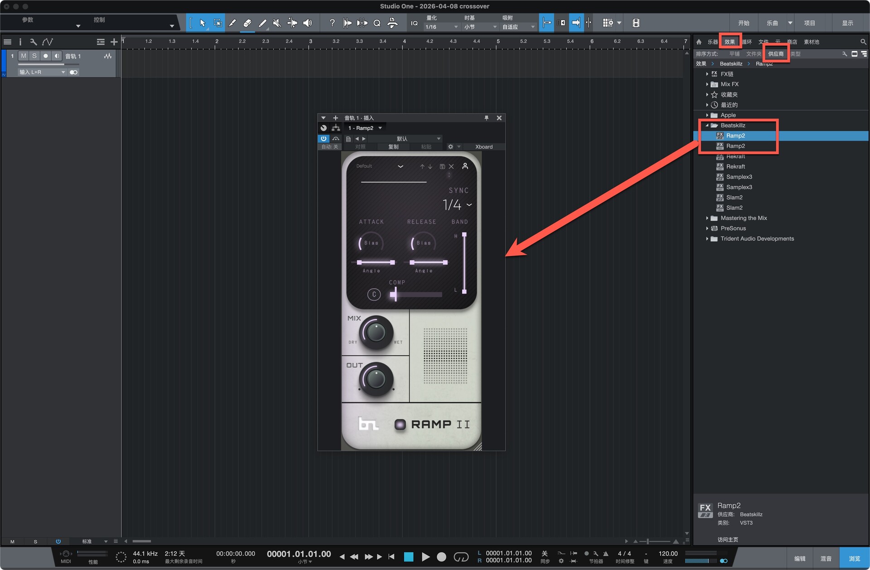Click the browser Home icon
Image resolution: width=870 pixels, height=570 pixels.
click(x=699, y=42)
